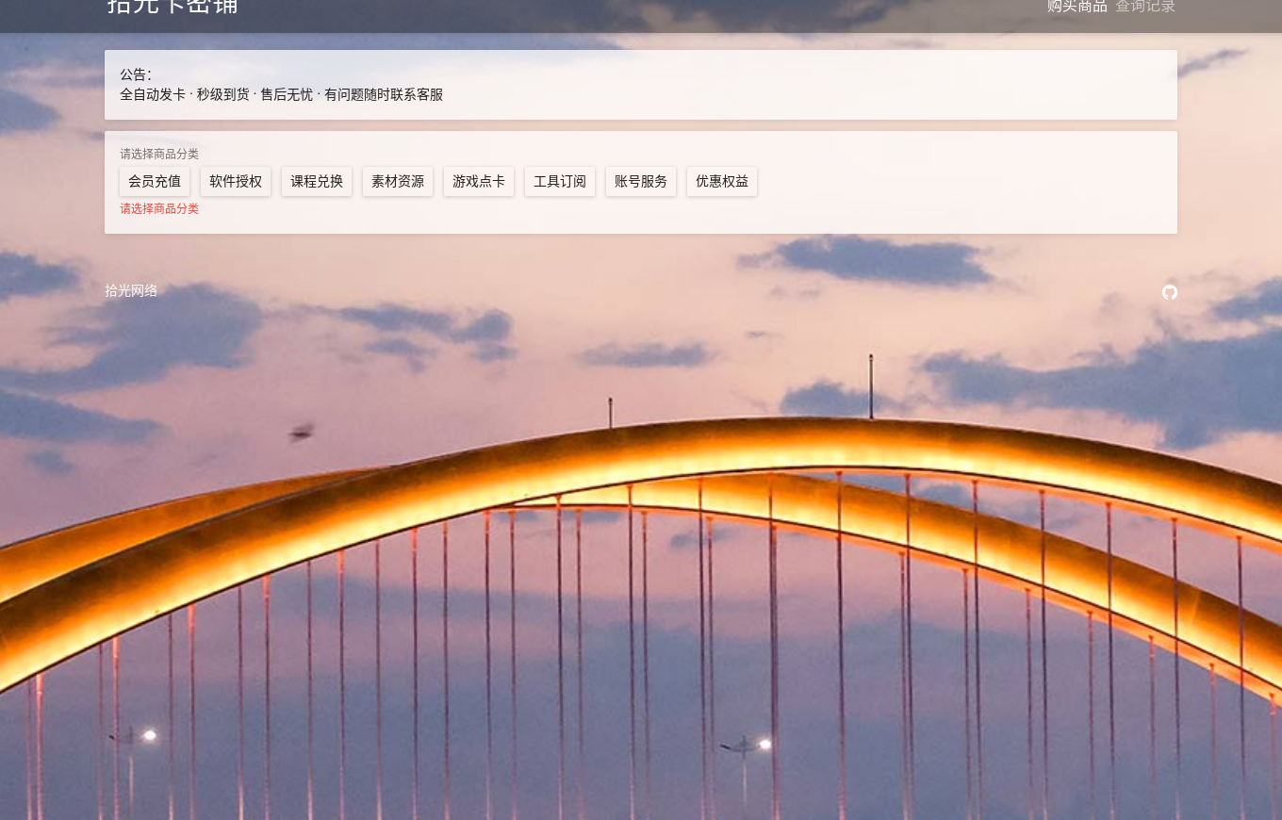Click the 公告: heading text
The image size is (1282, 820).
tap(135, 74)
